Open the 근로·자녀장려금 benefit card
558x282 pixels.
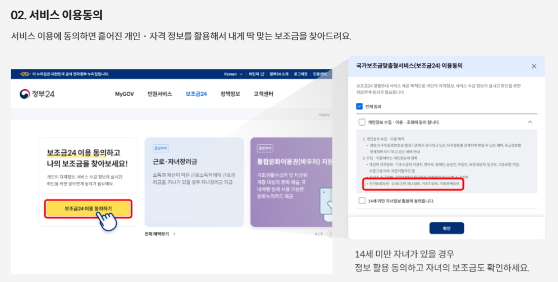point(194,182)
